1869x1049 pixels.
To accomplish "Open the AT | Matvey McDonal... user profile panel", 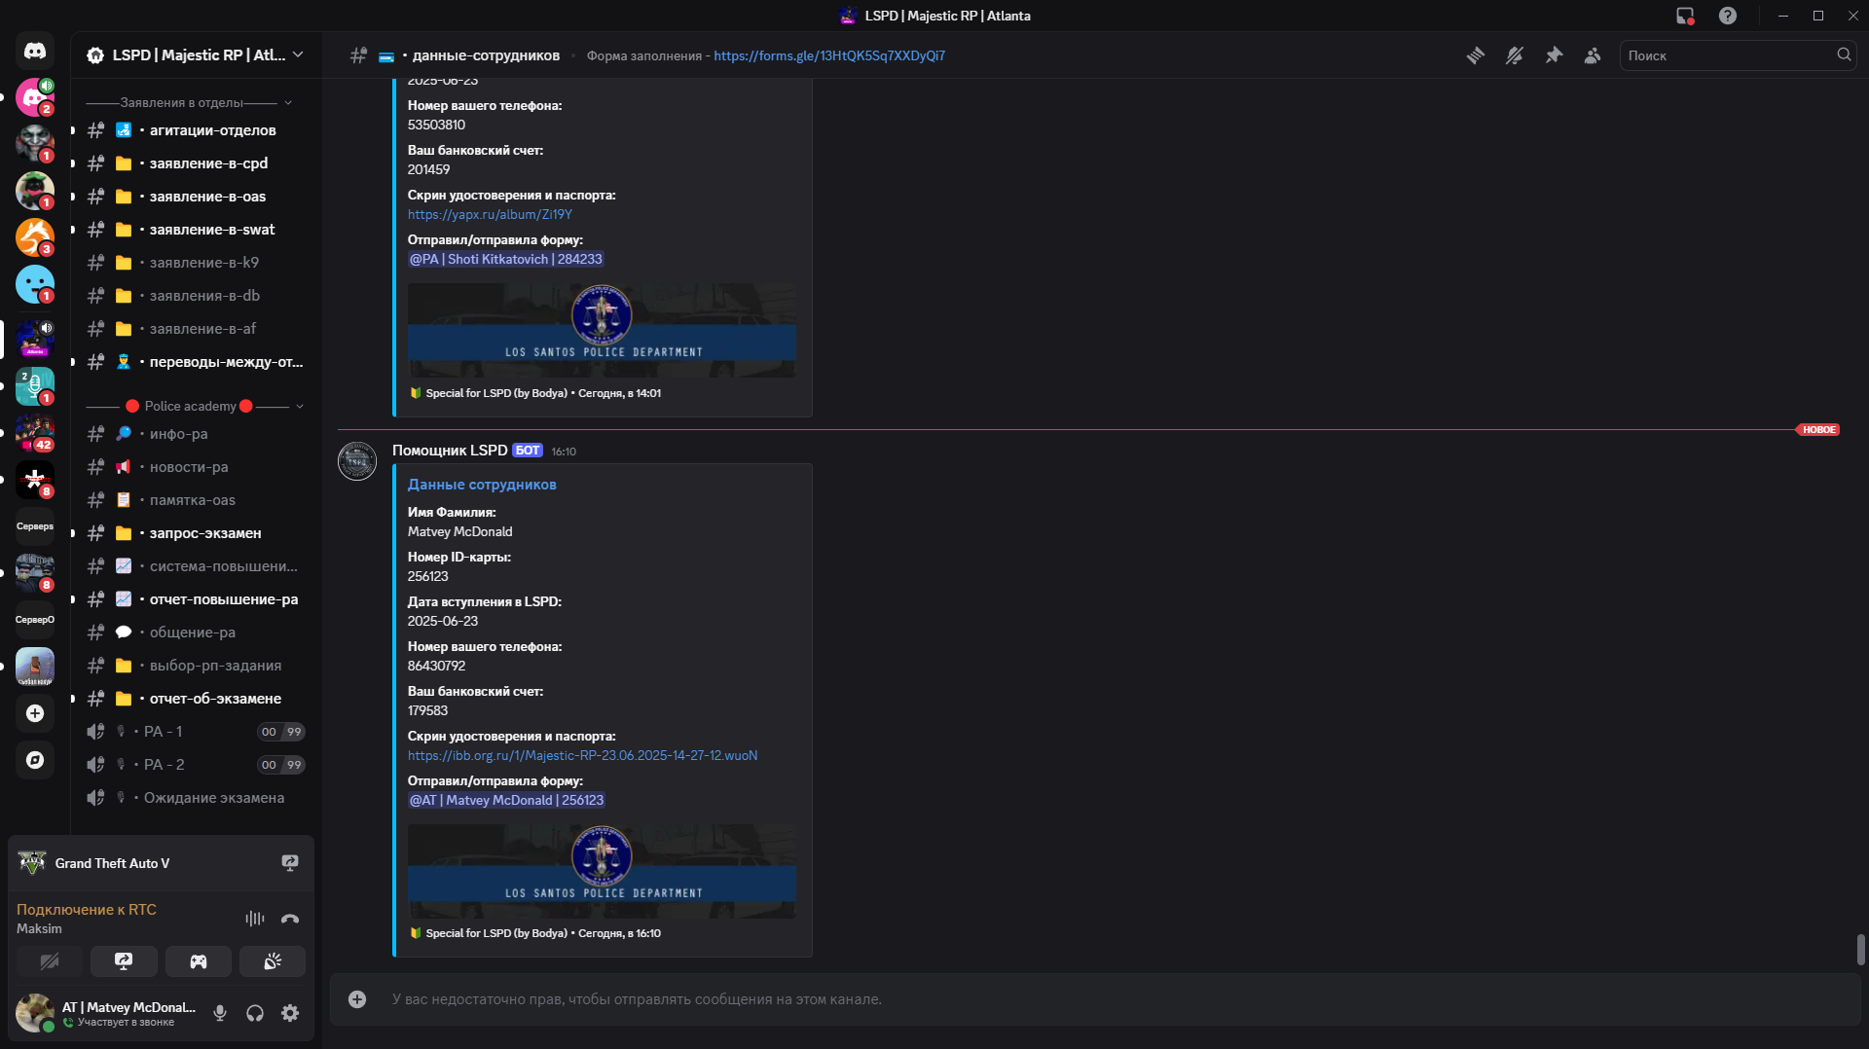I will pyautogui.click(x=107, y=1013).
